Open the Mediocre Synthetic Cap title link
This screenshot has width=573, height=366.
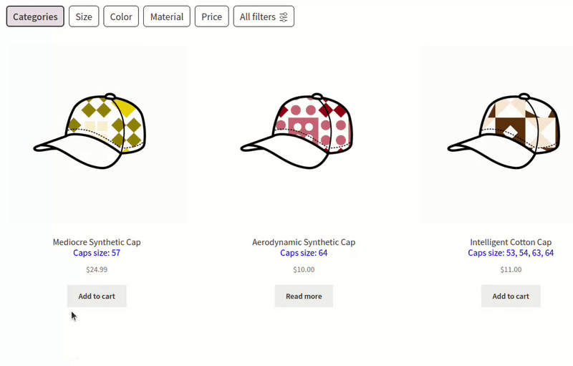pyautogui.click(x=97, y=242)
